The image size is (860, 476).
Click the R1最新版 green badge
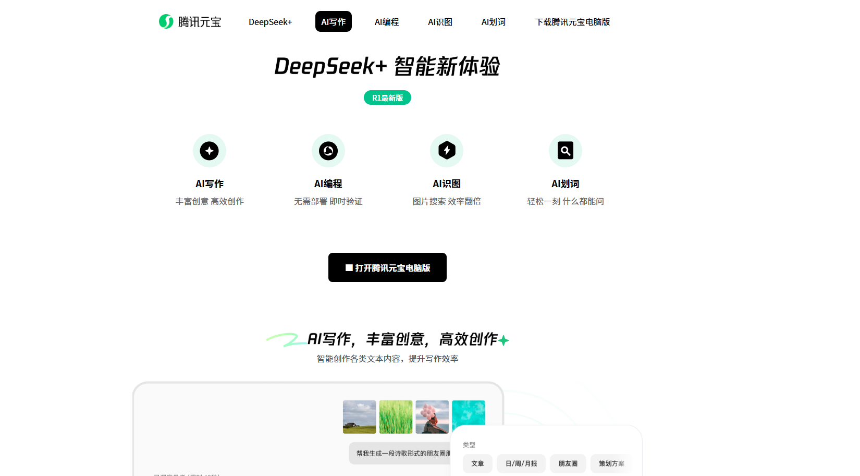coord(387,97)
